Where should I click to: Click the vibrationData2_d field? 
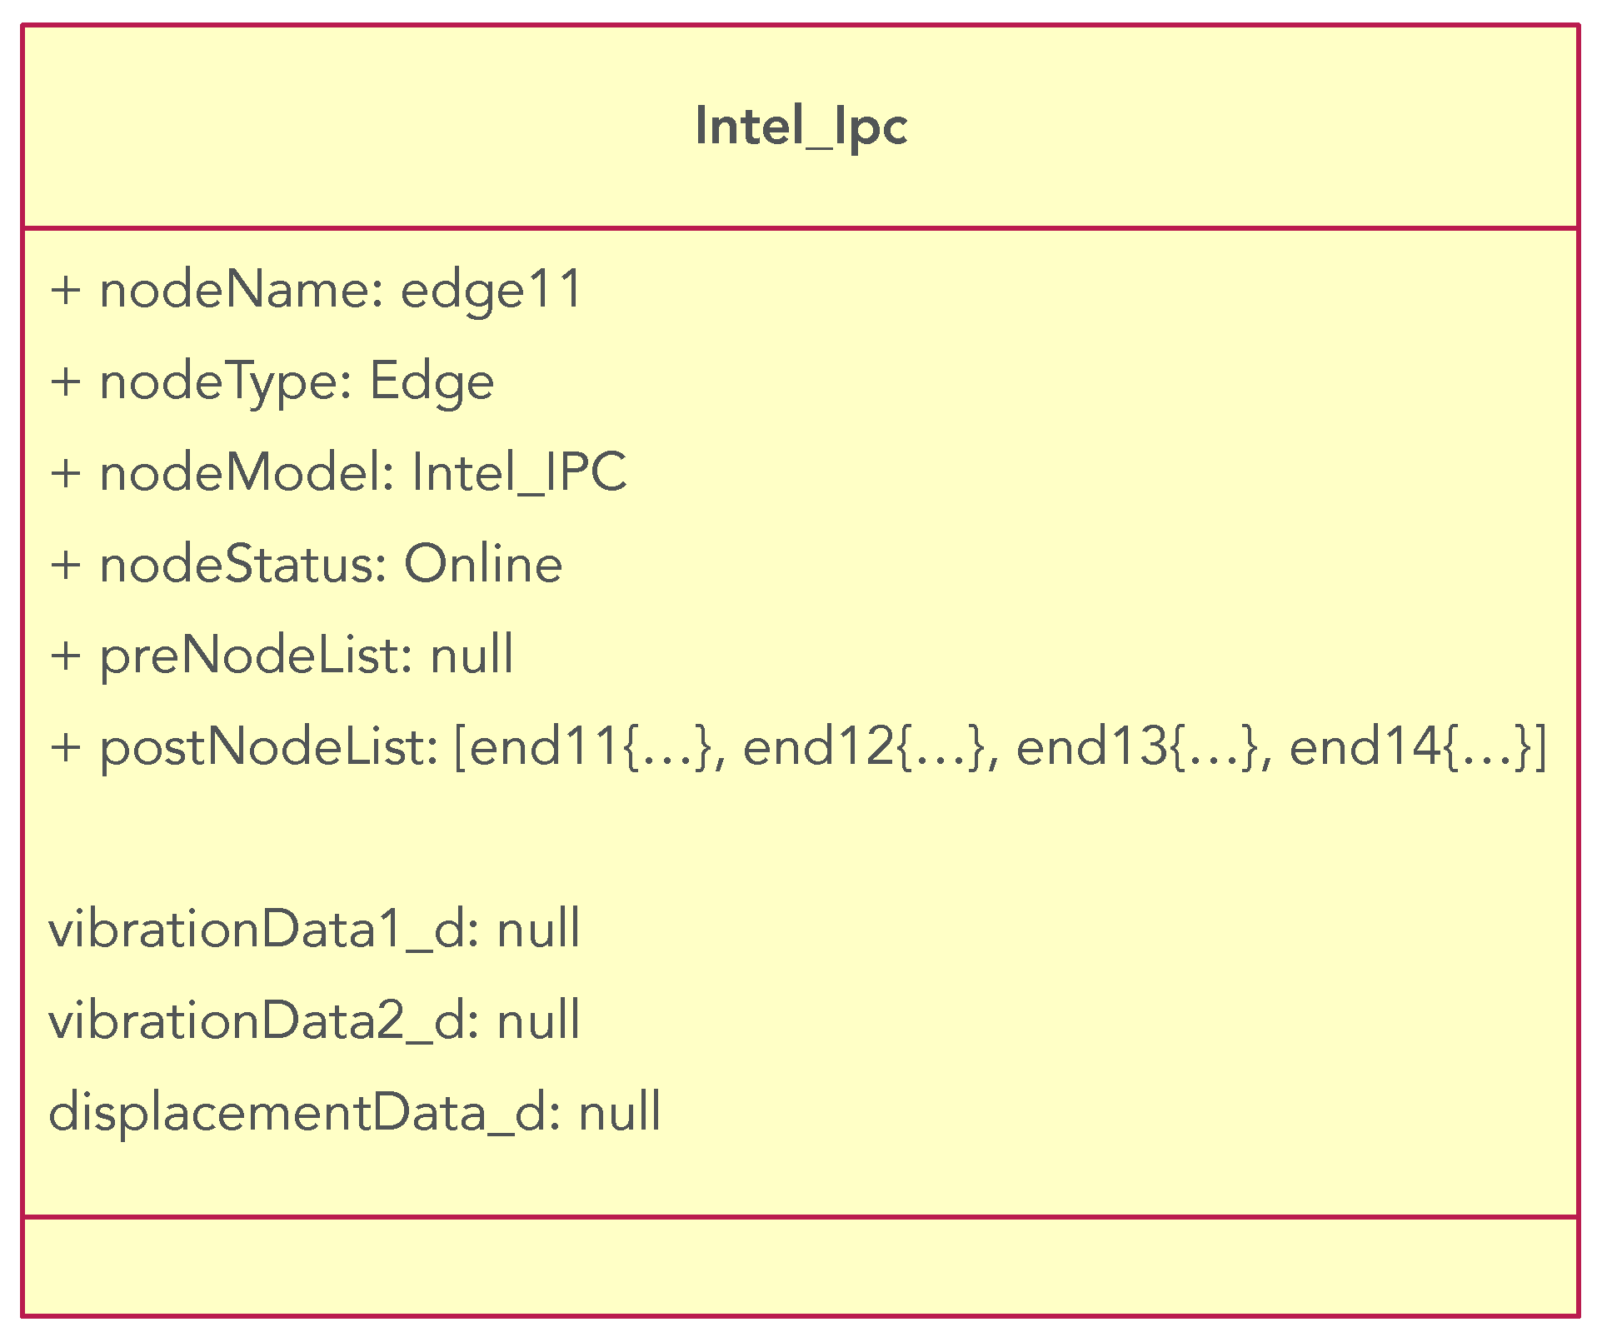pyautogui.click(x=314, y=1020)
